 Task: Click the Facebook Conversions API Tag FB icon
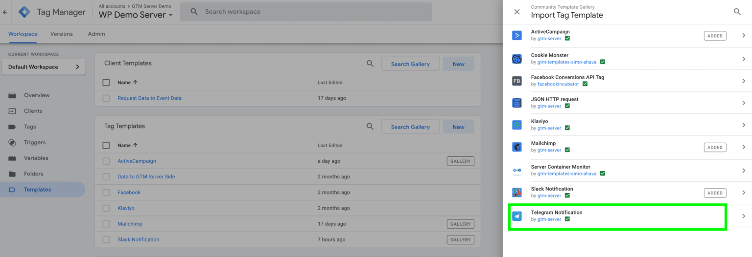click(517, 81)
